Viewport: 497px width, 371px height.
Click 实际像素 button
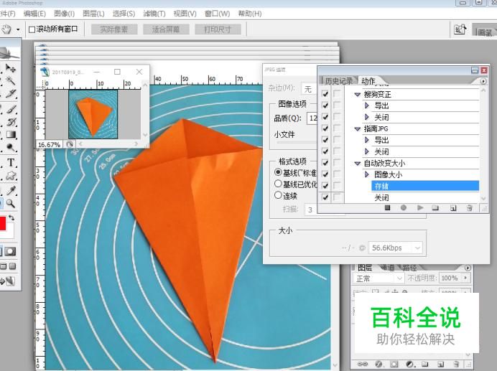[114, 29]
